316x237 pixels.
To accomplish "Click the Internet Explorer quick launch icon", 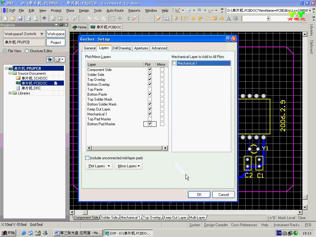I will pyautogui.click(x=23, y=233).
